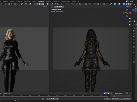
Task: Switch to Sculpting workspace tab
Action: pos(12,2)
